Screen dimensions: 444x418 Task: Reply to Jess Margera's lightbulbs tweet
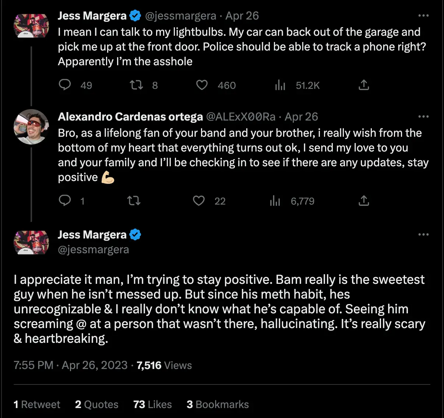65,85
